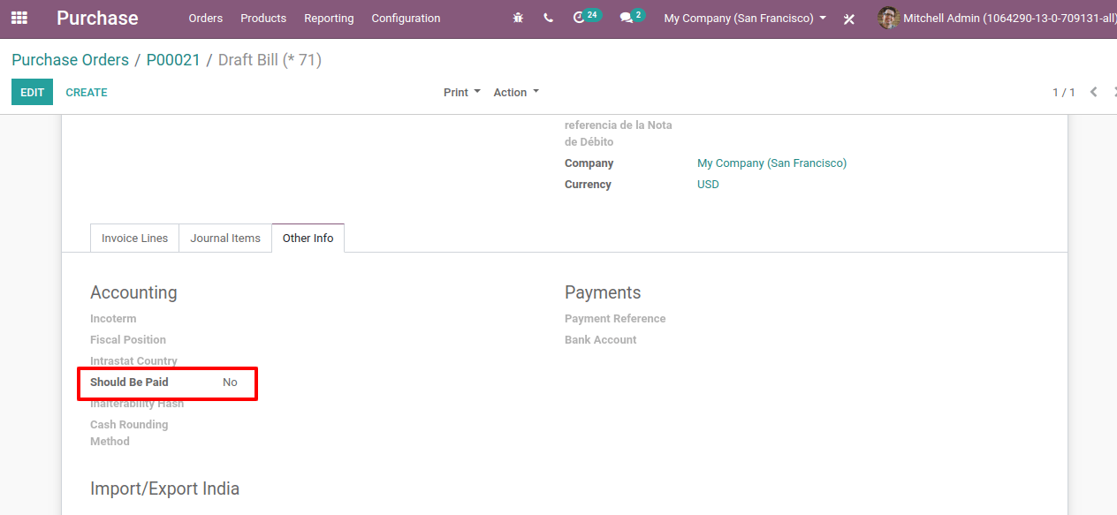
Task: Click the 1 / 1 pager counter
Action: pyautogui.click(x=1064, y=92)
